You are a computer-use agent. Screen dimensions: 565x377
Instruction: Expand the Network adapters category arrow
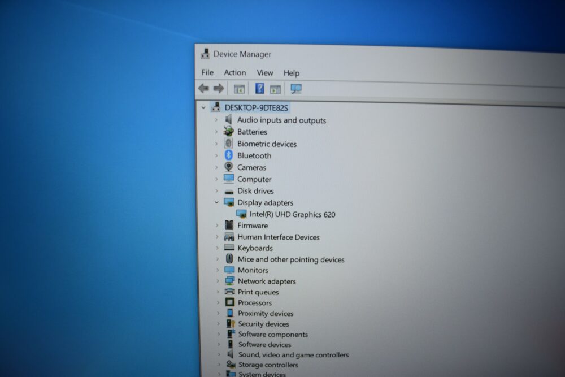tap(218, 281)
